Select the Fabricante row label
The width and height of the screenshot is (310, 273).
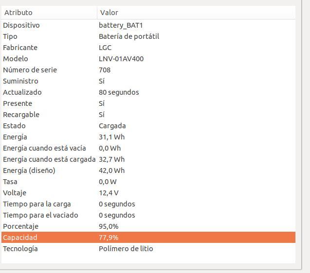(20, 48)
